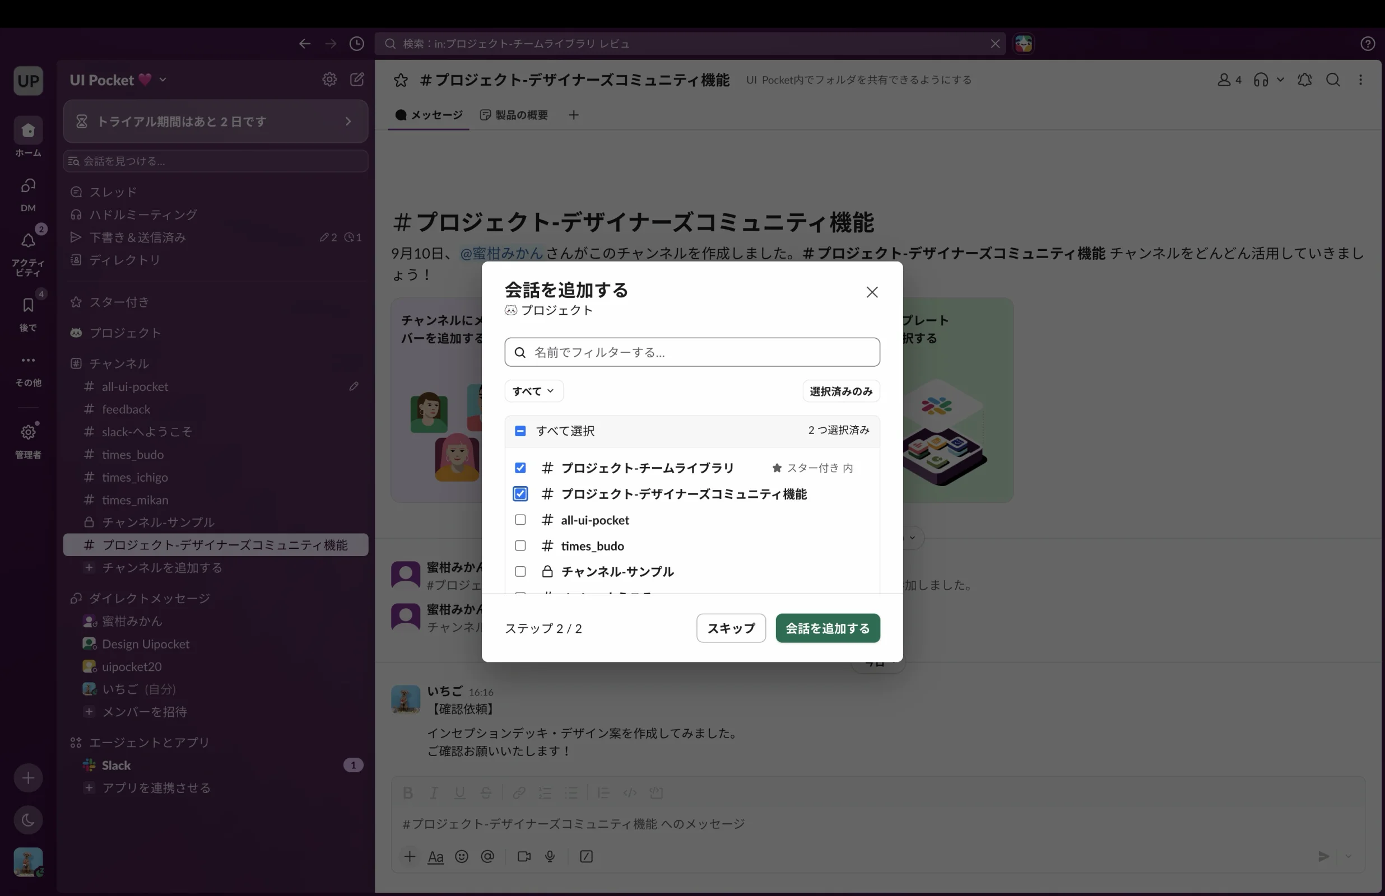Toggle the すべて選択 checkbox
Screen dimensions: 1385x896
[520, 431]
